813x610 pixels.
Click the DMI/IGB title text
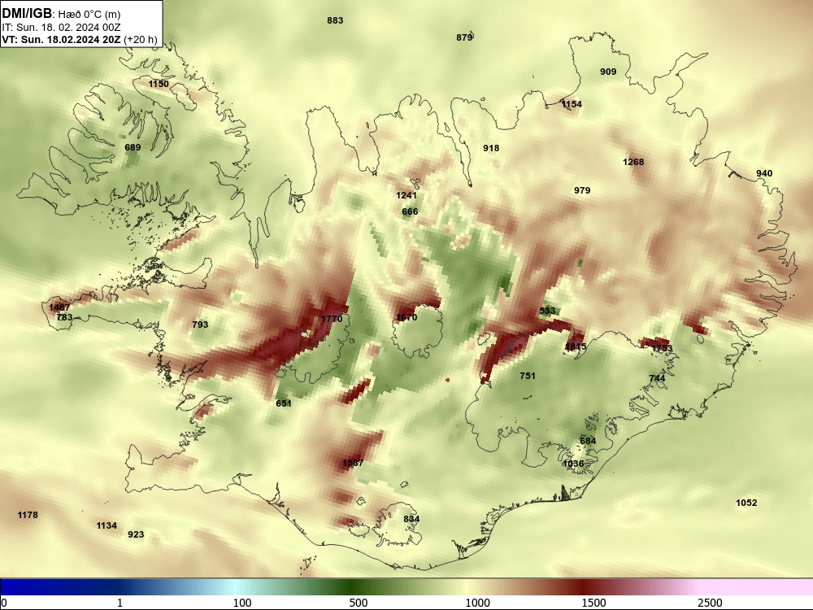(x=27, y=14)
